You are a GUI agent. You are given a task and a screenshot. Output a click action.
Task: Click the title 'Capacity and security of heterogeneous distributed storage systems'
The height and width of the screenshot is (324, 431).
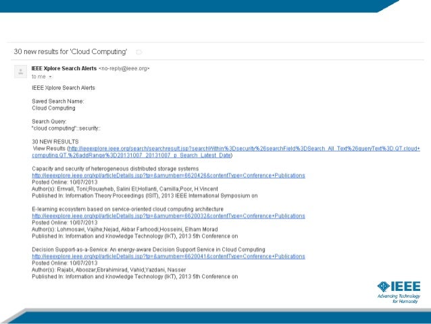(115, 168)
